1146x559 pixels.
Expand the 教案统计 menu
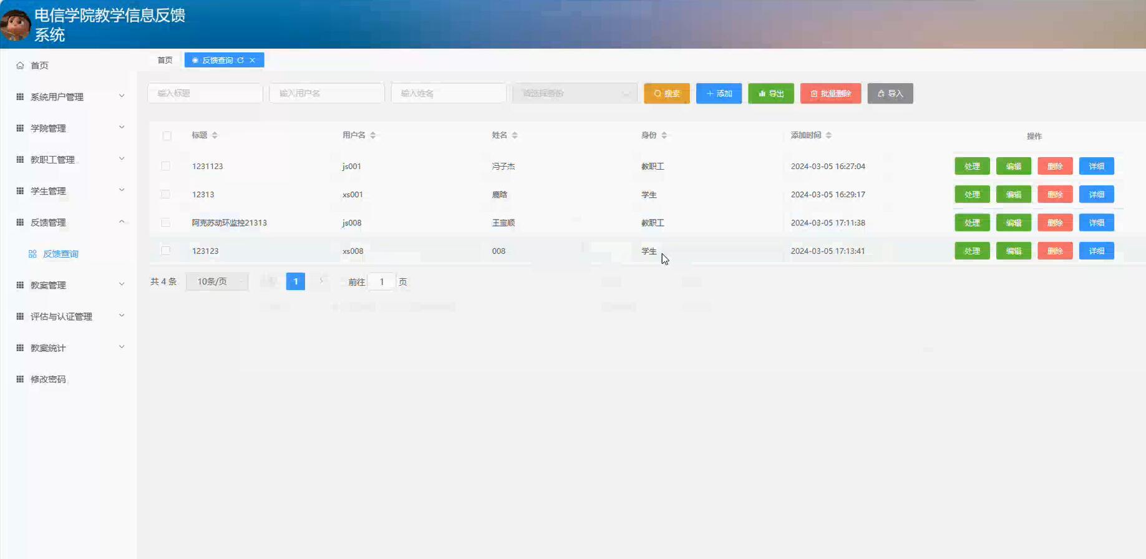click(x=122, y=347)
